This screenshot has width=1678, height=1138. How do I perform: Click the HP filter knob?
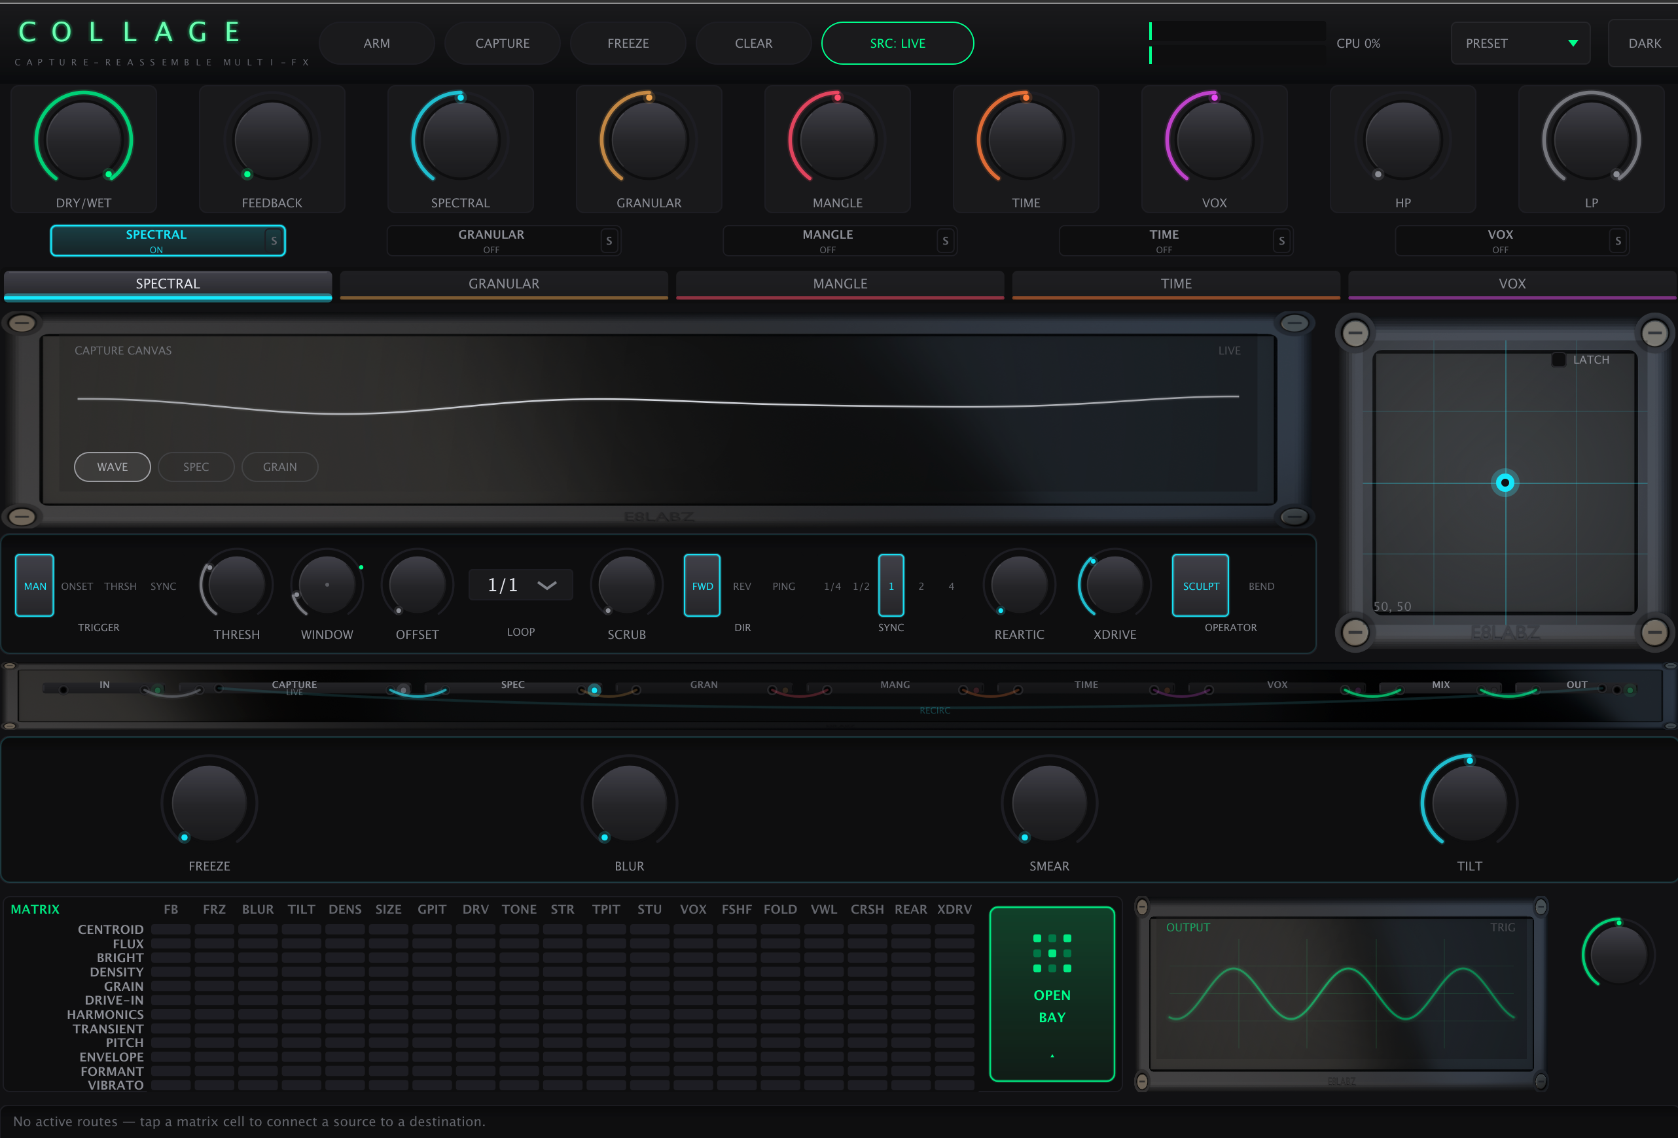tap(1402, 139)
